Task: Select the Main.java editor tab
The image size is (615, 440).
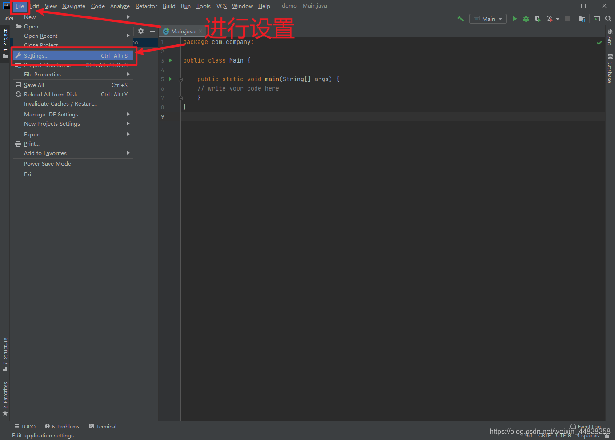Action: click(182, 31)
